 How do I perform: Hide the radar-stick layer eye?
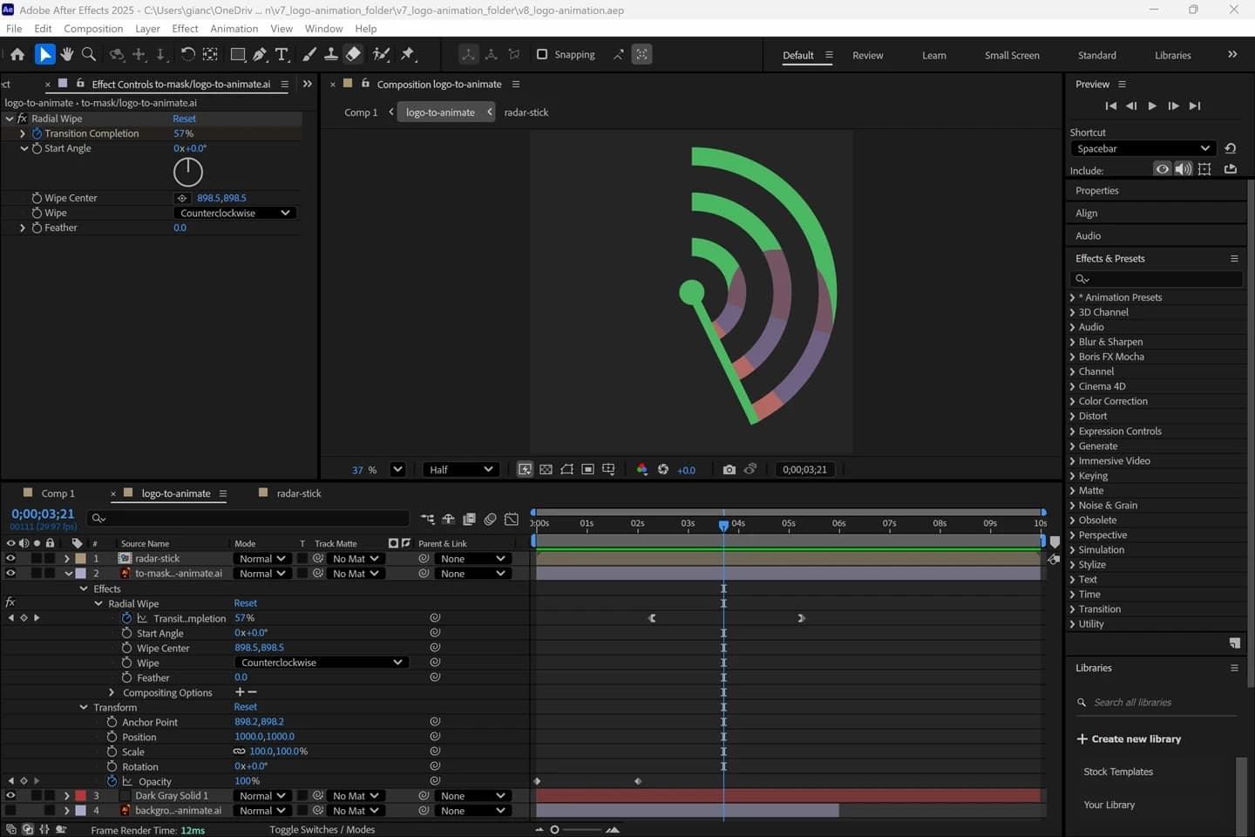click(10, 559)
